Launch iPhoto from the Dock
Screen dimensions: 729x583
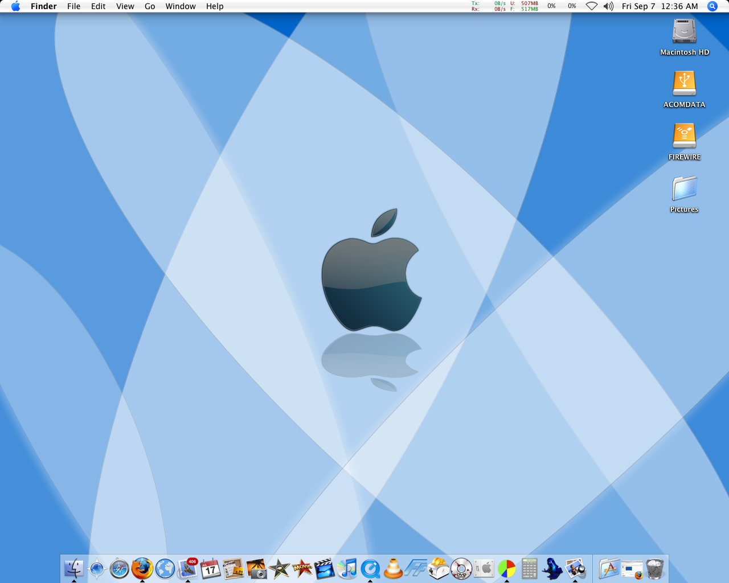pos(256,568)
